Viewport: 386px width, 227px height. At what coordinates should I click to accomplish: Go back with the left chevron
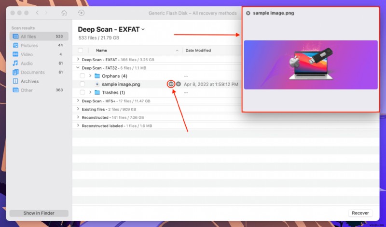[37, 13]
